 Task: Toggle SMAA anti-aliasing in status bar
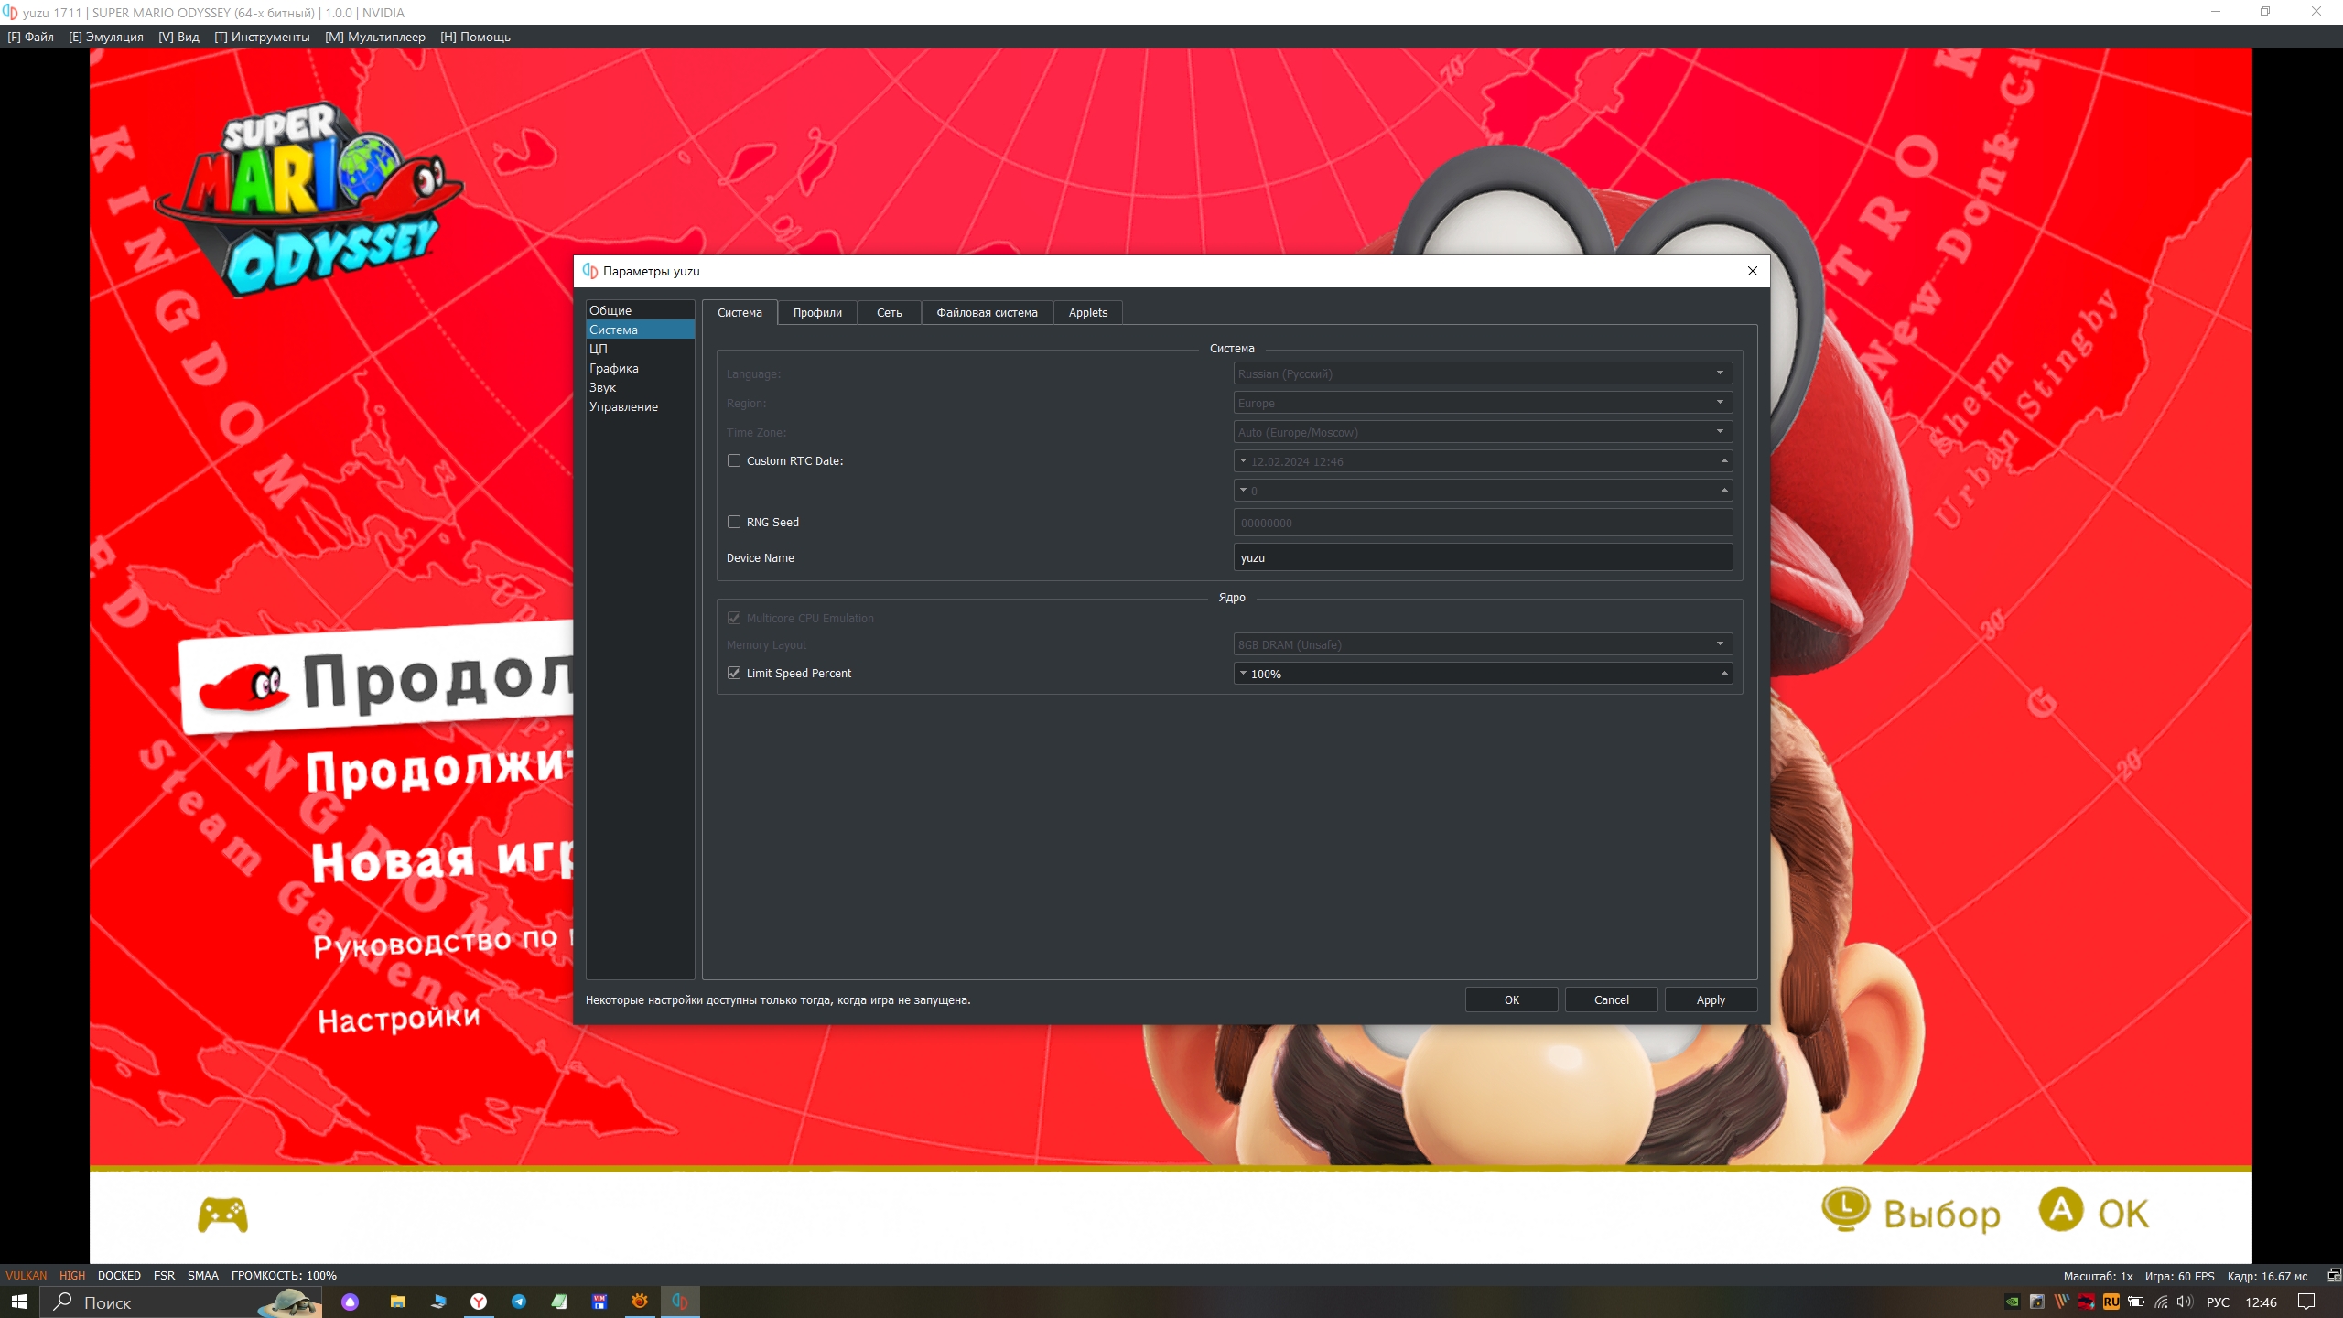tap(203, 1275)
